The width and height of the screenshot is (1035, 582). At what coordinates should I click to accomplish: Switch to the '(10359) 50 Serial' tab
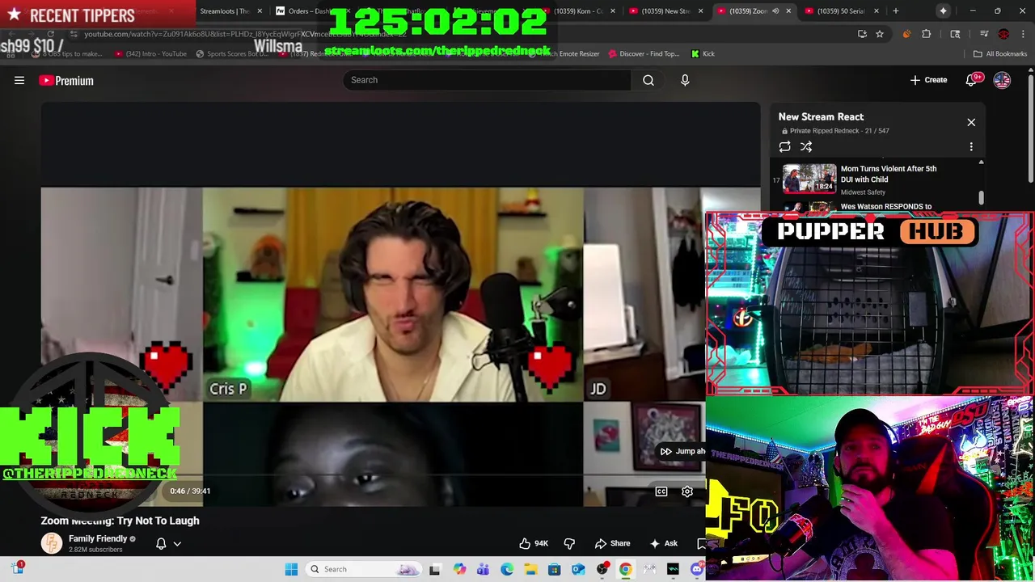click(841, 11)
